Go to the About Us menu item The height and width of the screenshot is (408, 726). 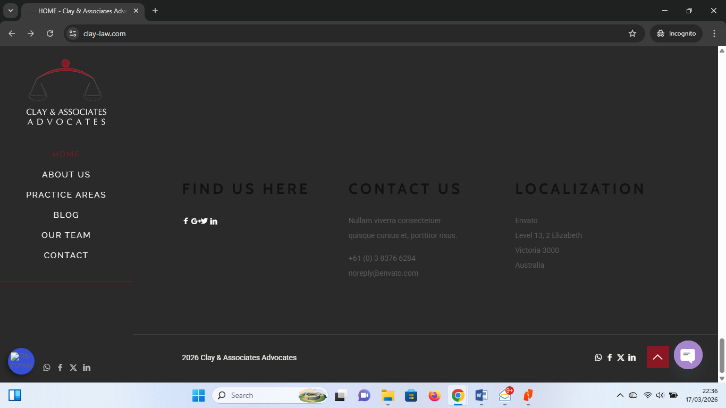pos(66,175)
